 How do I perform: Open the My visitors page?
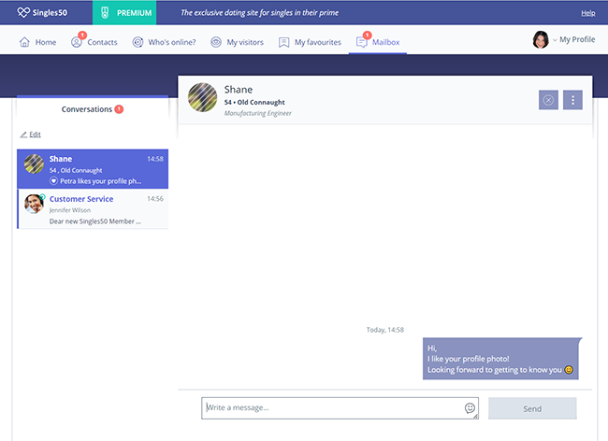click(x=237, y=42)
